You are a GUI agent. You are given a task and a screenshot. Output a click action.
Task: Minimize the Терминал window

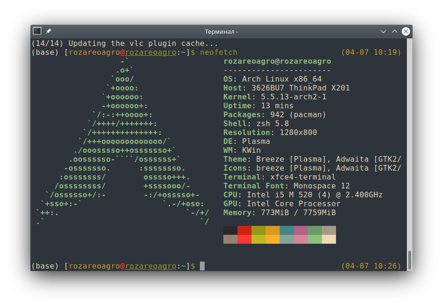[x=383, y=31]
